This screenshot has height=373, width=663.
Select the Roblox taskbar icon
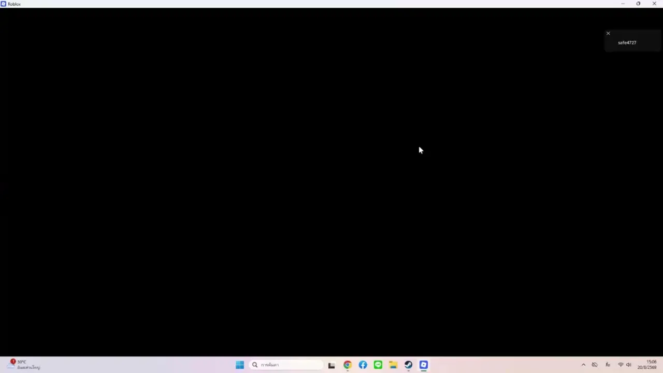point(424,365)
